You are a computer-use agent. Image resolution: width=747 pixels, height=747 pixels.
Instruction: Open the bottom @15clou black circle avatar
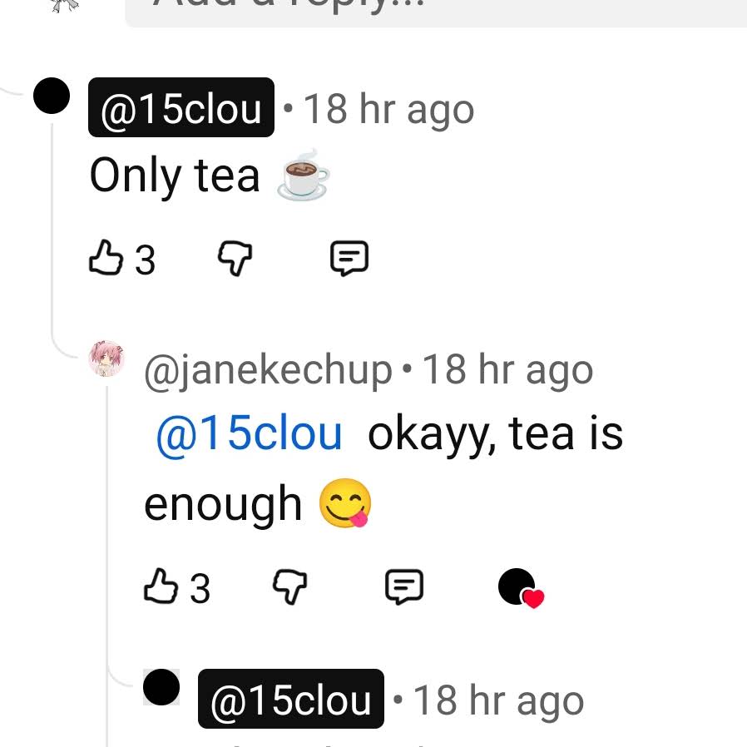pyautogui.click(x=161, y=687)
